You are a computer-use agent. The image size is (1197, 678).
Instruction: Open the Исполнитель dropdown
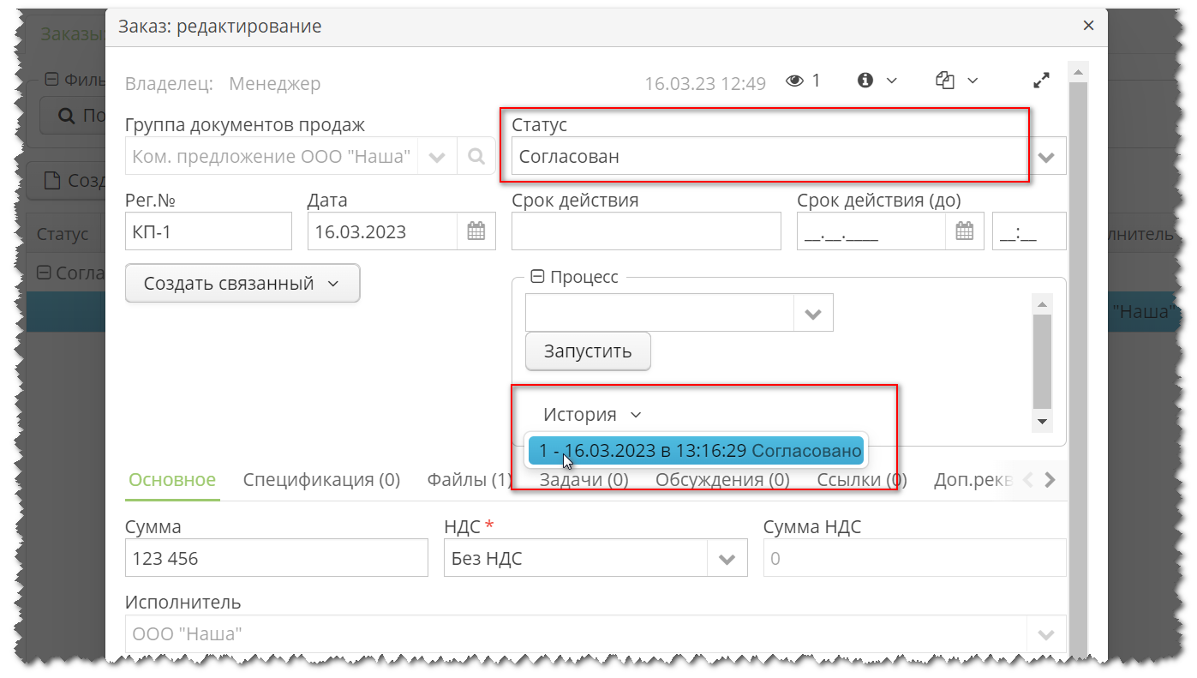click(1046, 634)
